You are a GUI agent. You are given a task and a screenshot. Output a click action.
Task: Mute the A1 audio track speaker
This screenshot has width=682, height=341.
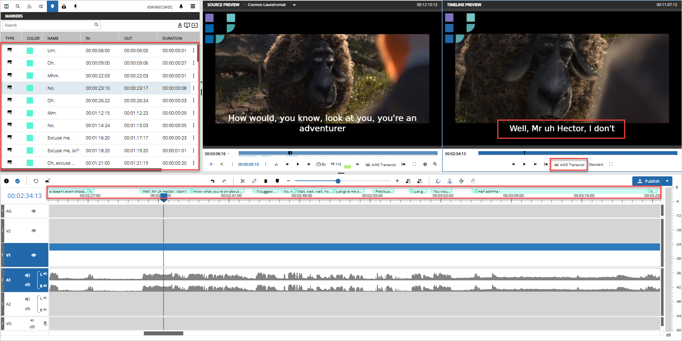tap(27, 275)
